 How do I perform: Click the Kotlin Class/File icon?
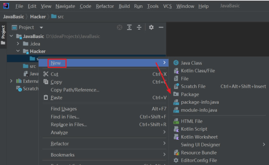pyautogui.click(x=176, y=71)
